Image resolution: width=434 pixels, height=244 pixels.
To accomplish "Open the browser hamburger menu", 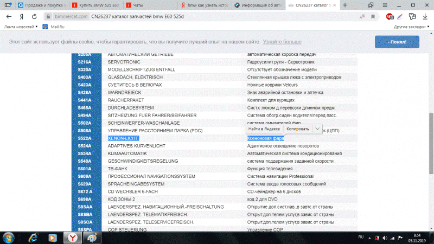I will pyautogui.click(x=385, y=5).
